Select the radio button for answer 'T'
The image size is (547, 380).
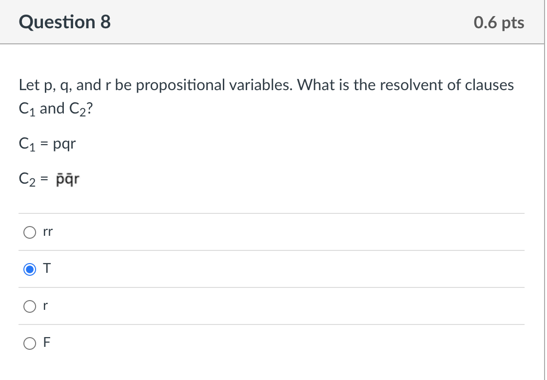tap(30, 269)
